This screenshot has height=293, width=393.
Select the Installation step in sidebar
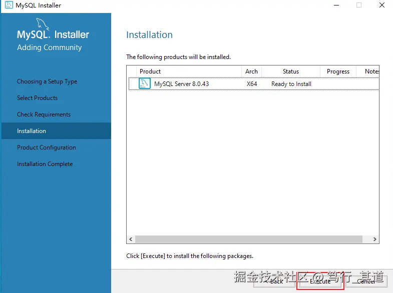[x=56, y=131]
